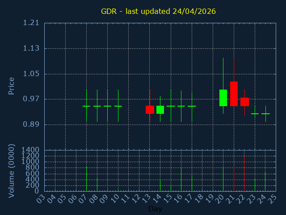Click the red candlestick on day 21
The width and height of the screenshot is (286, 215).
(x=234, y=94)
